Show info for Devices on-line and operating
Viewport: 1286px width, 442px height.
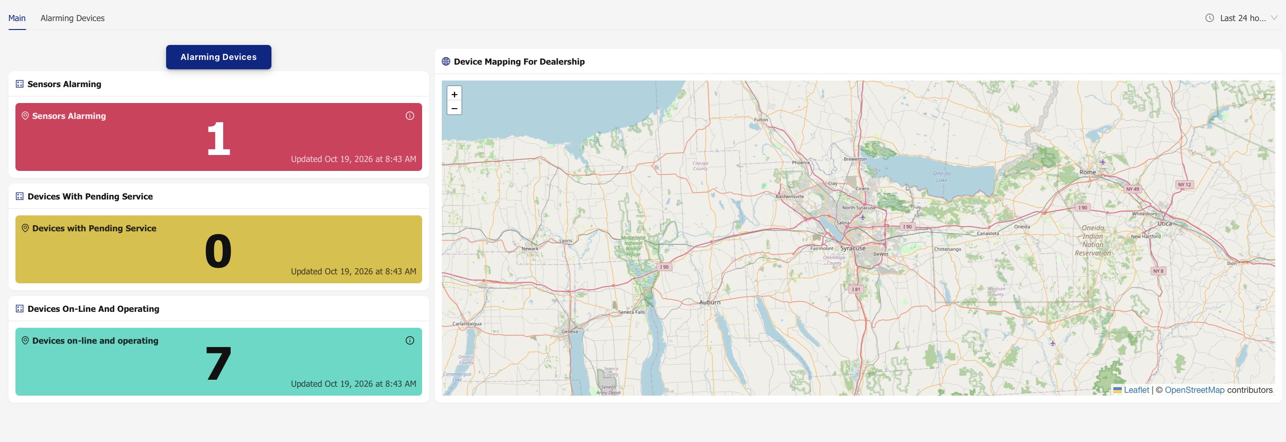pos(410,340)
